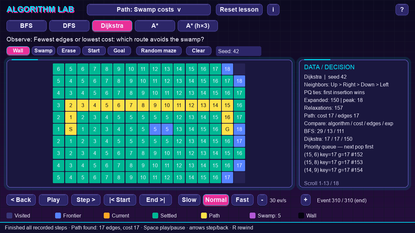Switch to the A* (h×3) tab
Viewport: 415px width, 233px height.
tap(198, 26)
